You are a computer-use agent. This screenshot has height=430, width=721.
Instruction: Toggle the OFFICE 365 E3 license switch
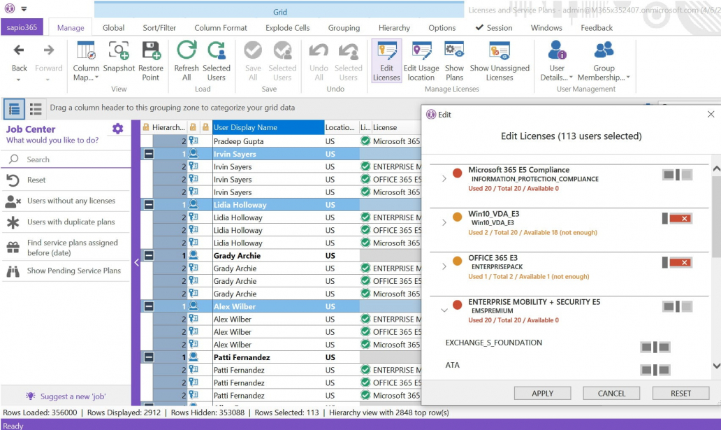coord(677,263)
